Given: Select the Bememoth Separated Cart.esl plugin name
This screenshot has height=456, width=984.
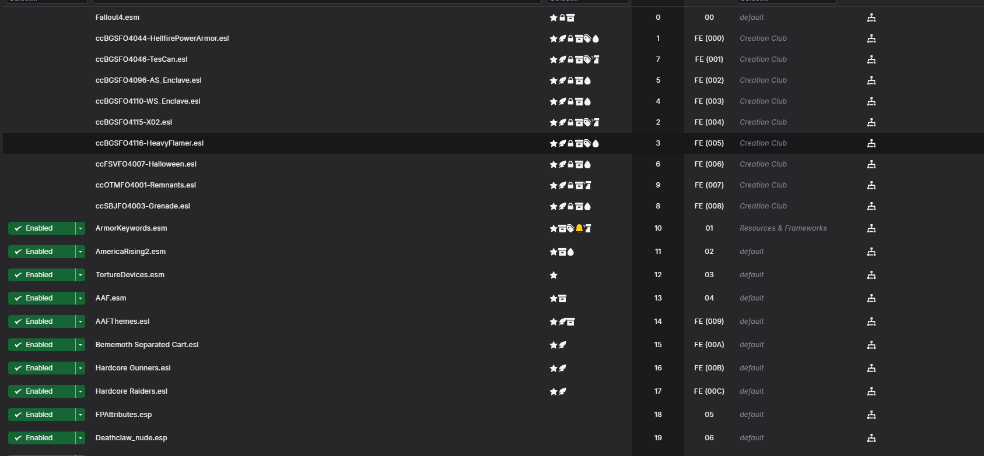Looking at the screenshot, I should [147, 345].
